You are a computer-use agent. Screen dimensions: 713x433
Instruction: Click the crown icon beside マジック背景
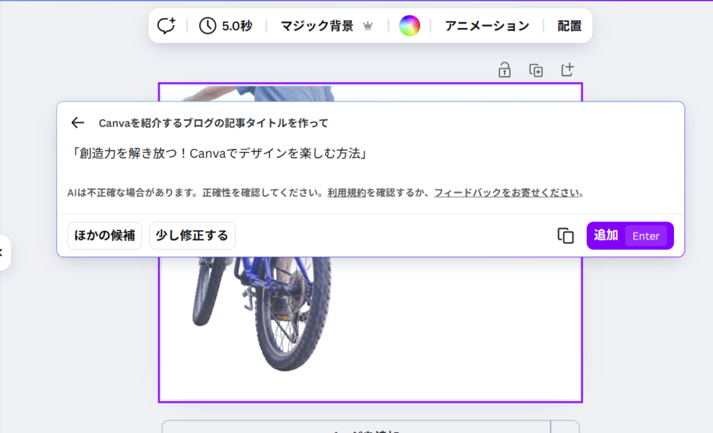tap(368, 26)
